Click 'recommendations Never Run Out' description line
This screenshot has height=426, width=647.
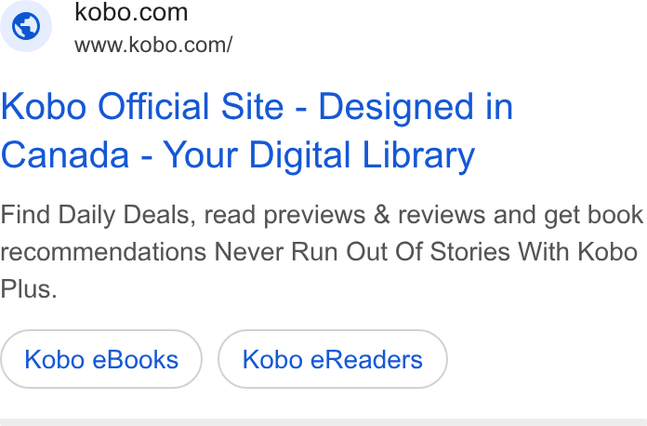coord(193,252)
